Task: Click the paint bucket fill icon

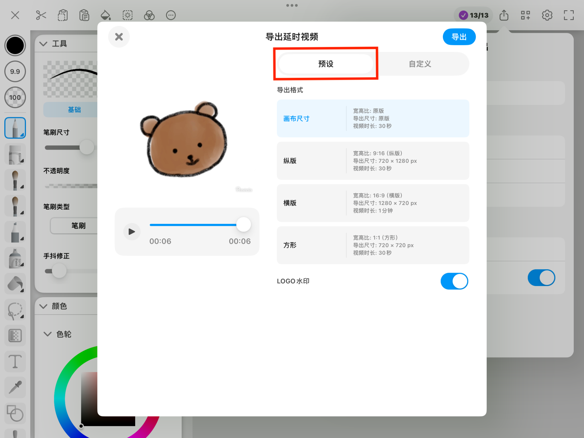Action: 106,15
